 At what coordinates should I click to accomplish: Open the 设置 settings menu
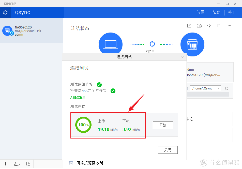coord(201,12)
